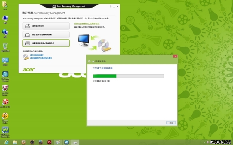Click the green progress bar in the wizard
Screen dimensions: 233x145
[x=129, y=76]
